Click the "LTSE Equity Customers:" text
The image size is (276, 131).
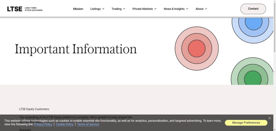[x=34, y=109]
